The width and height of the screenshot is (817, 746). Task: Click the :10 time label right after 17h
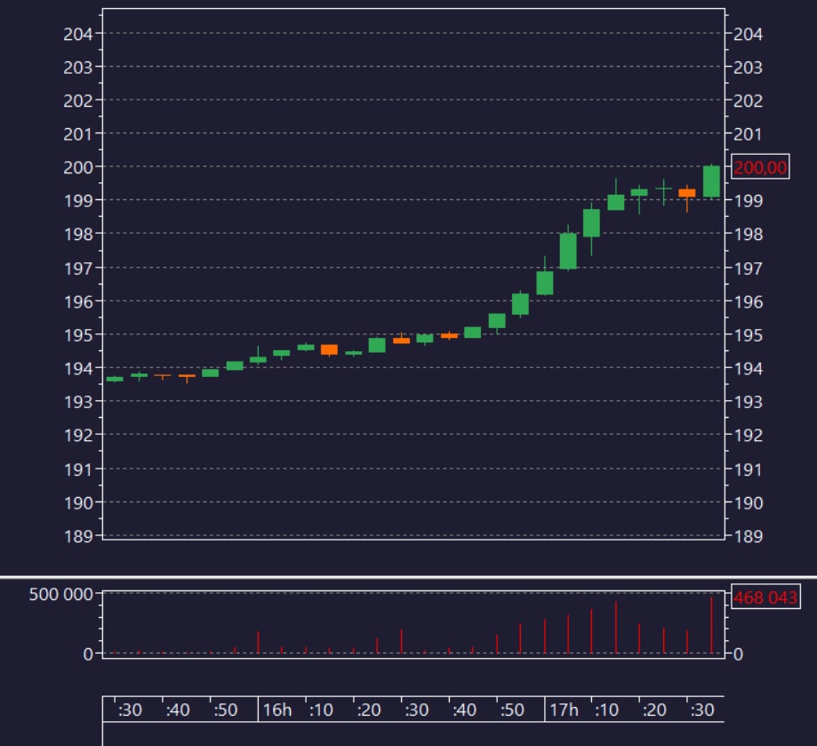coord(606,710)
